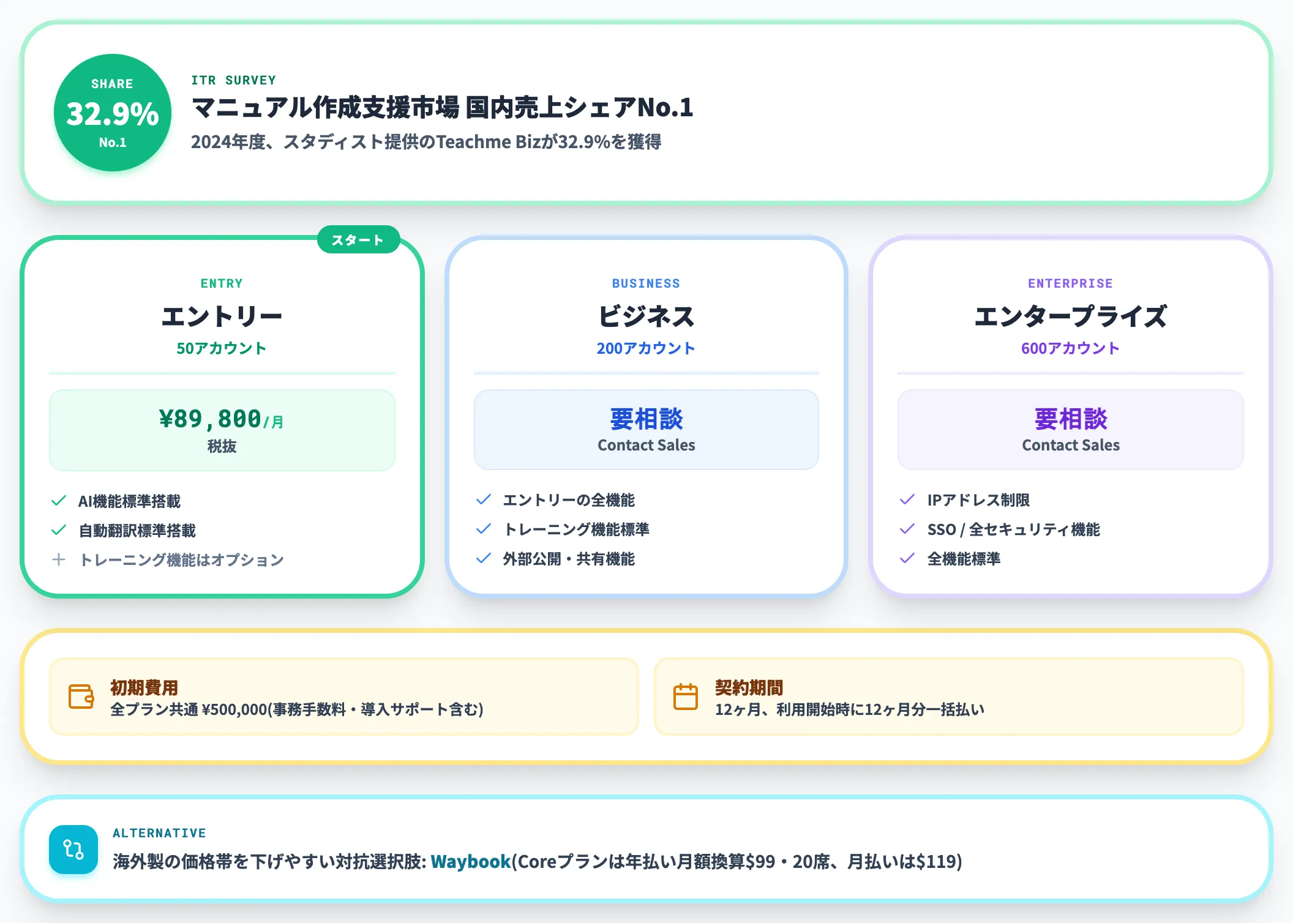Click the Business plan 要相談 Contact Sales box

(646, 430)
